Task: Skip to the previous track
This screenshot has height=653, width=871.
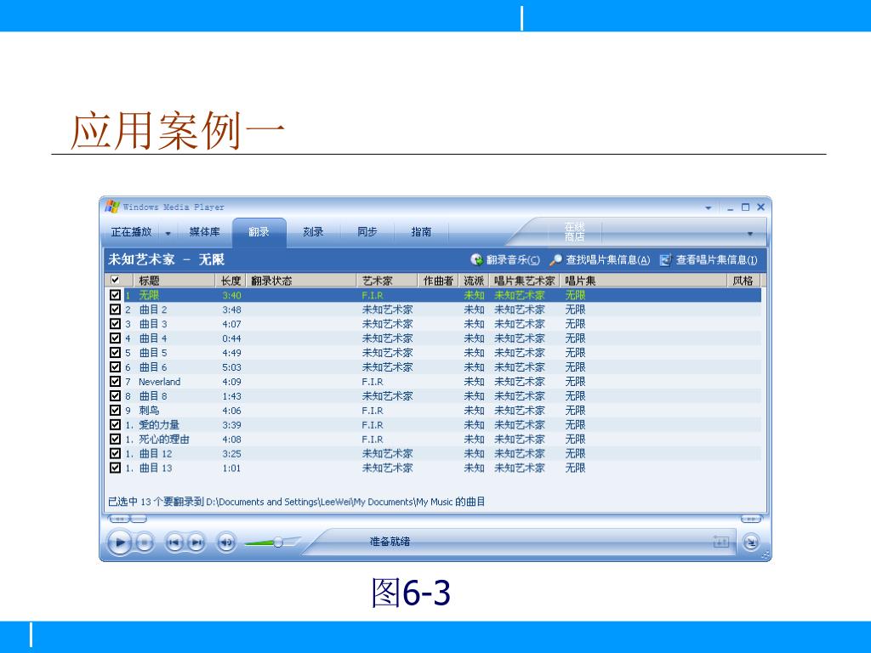Action: click(174, 542)
